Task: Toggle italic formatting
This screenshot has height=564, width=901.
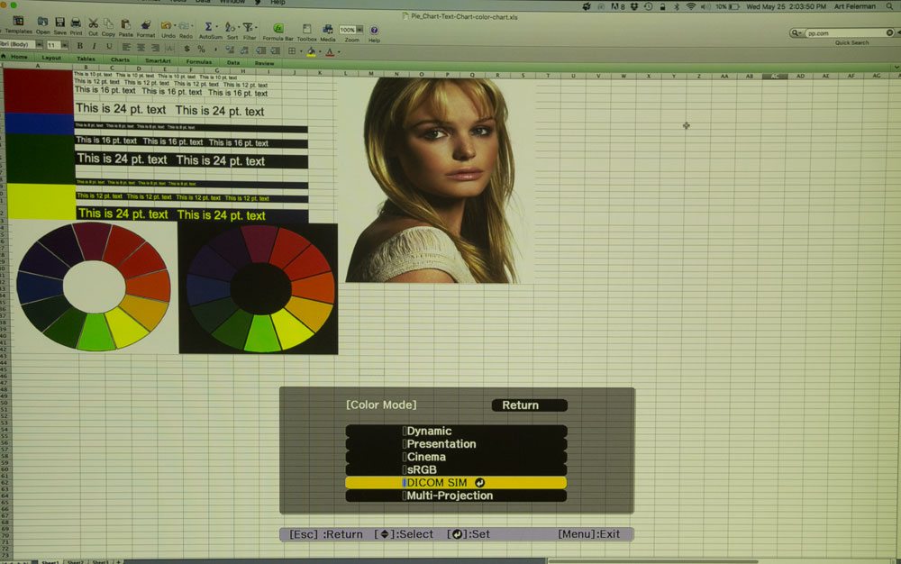Action: 94,46
